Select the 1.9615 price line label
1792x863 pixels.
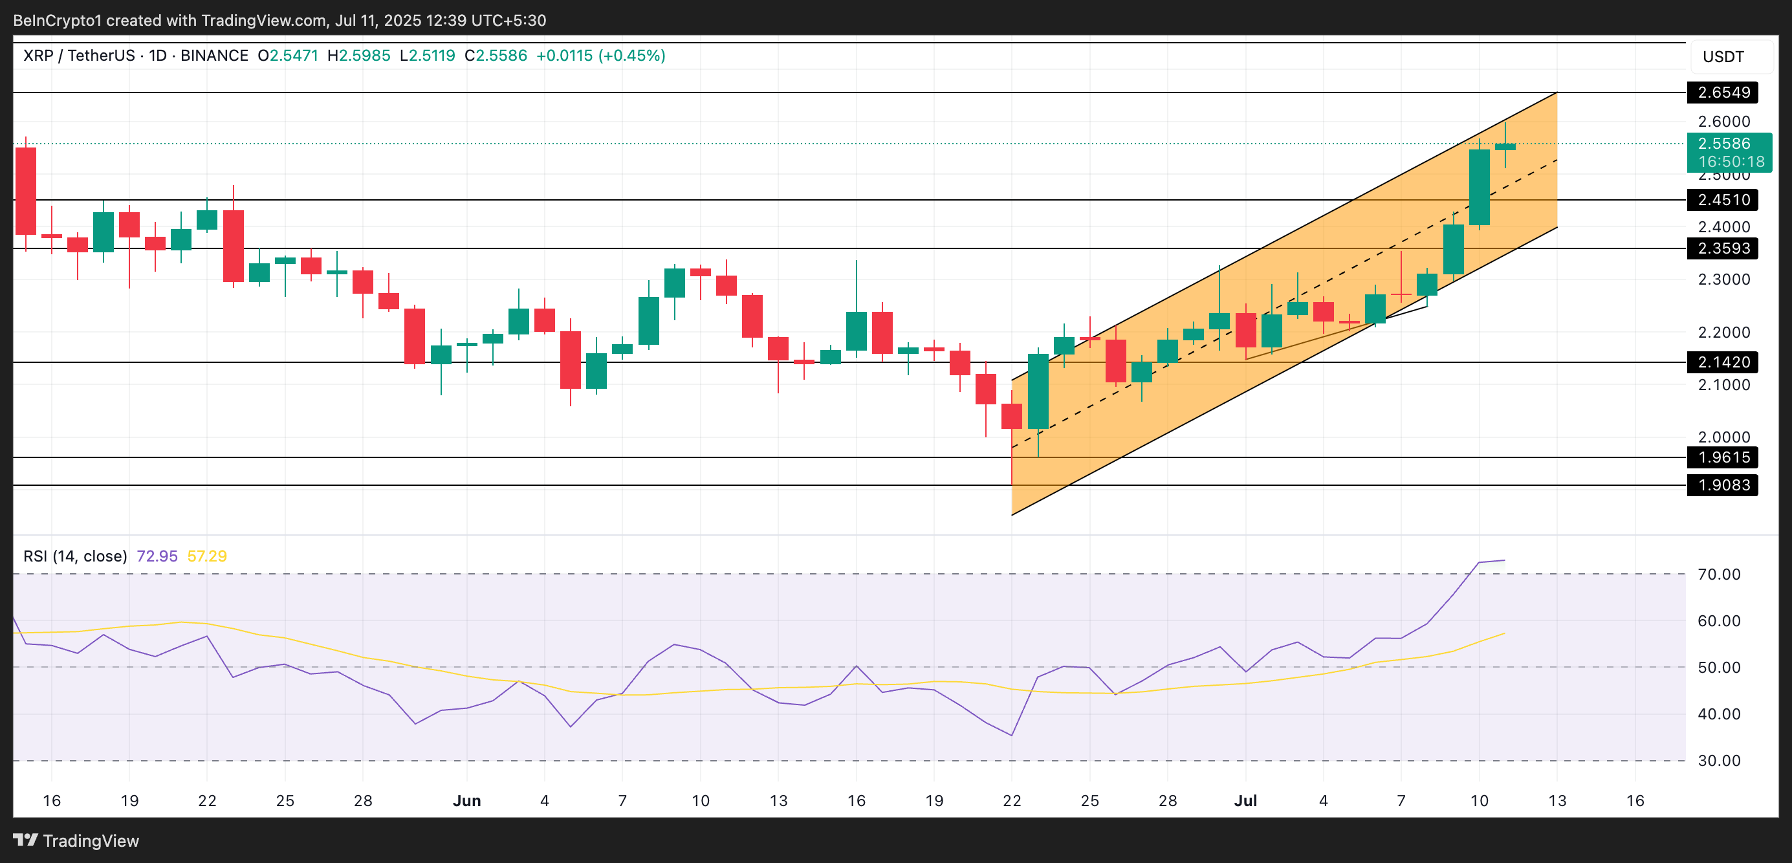[1722, 457]
